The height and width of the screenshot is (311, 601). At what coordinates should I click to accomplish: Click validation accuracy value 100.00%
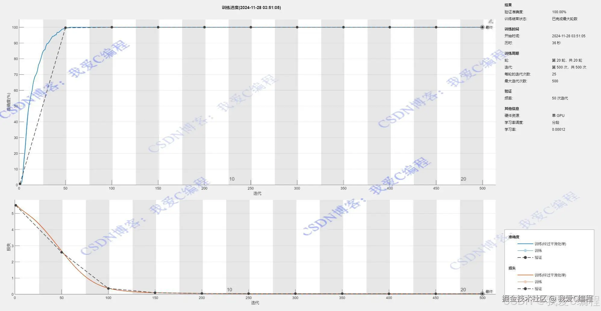click(x=559, y=12)
